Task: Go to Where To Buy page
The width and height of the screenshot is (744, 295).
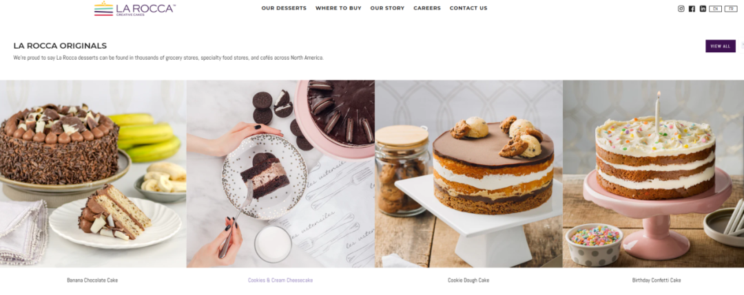Action: pos(338,8)
